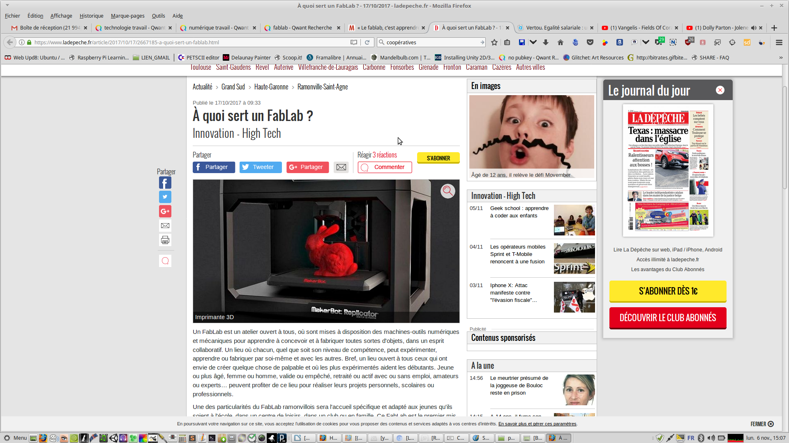Click the coopératives search field
This screenshot has width=789, height=443.
pyautogui.click(x=431, y=42)
